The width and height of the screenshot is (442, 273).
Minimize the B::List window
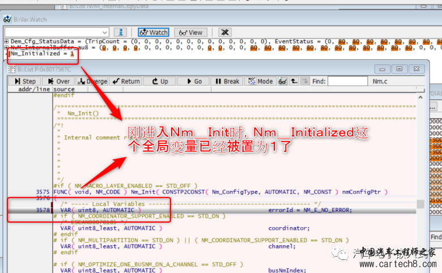(382, 69)
